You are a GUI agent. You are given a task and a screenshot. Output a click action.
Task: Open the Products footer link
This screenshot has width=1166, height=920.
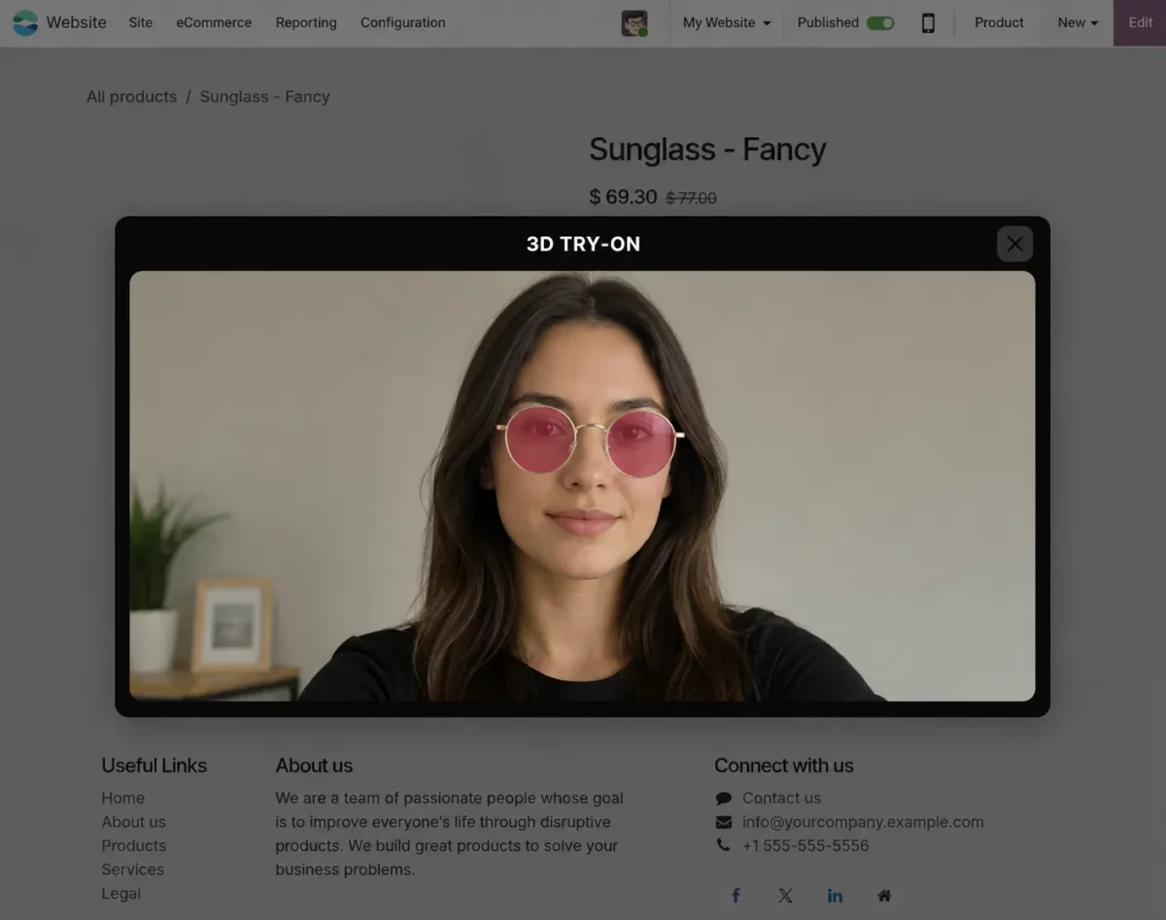coord(134,845)
